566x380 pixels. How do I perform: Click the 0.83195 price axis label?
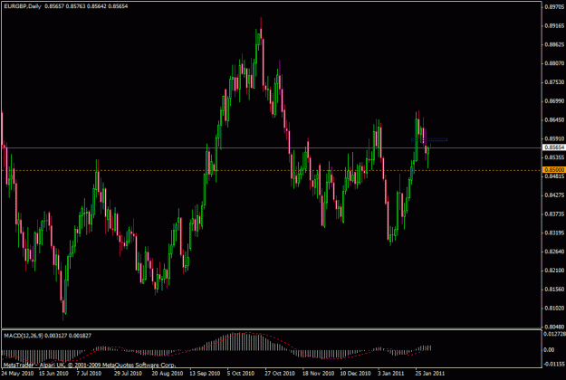[554, 233]
